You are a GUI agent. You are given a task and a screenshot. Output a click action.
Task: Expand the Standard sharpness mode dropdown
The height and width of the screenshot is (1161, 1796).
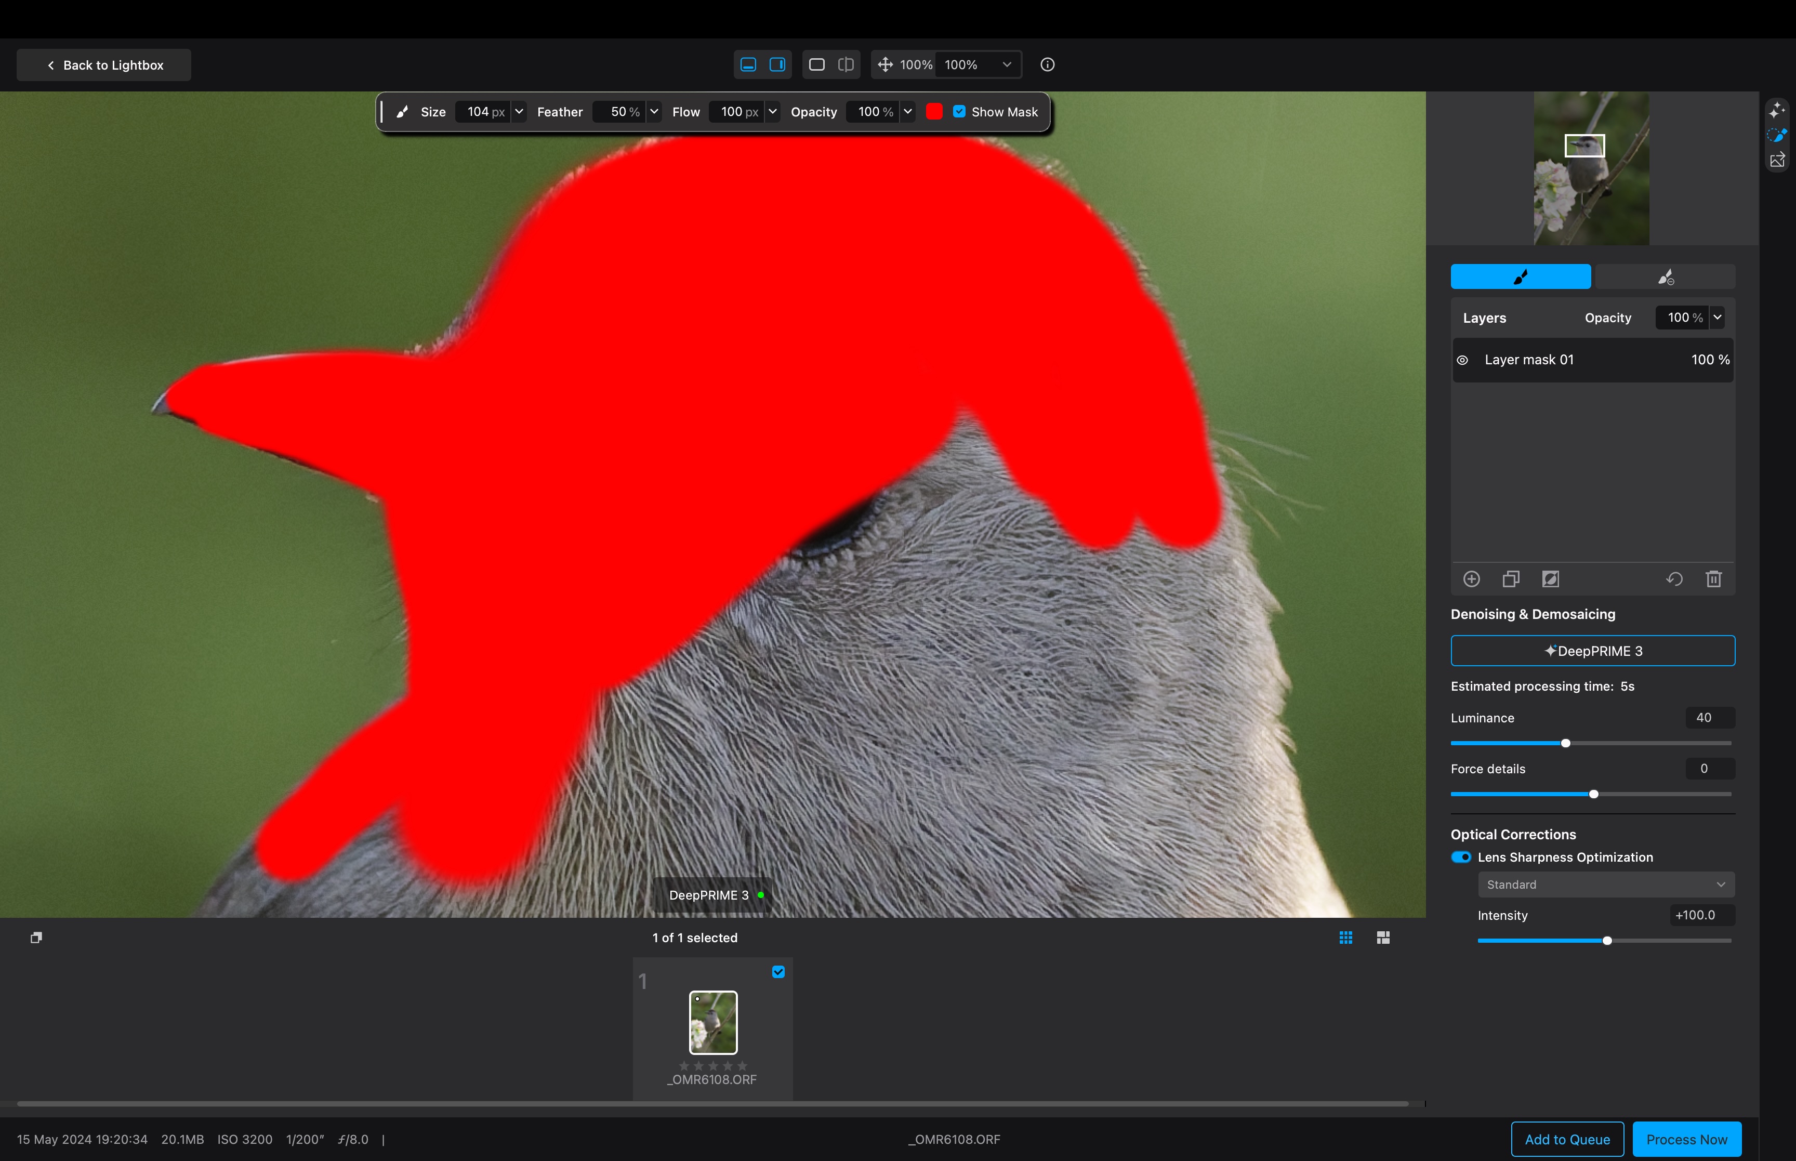(x=1605, y=885)
